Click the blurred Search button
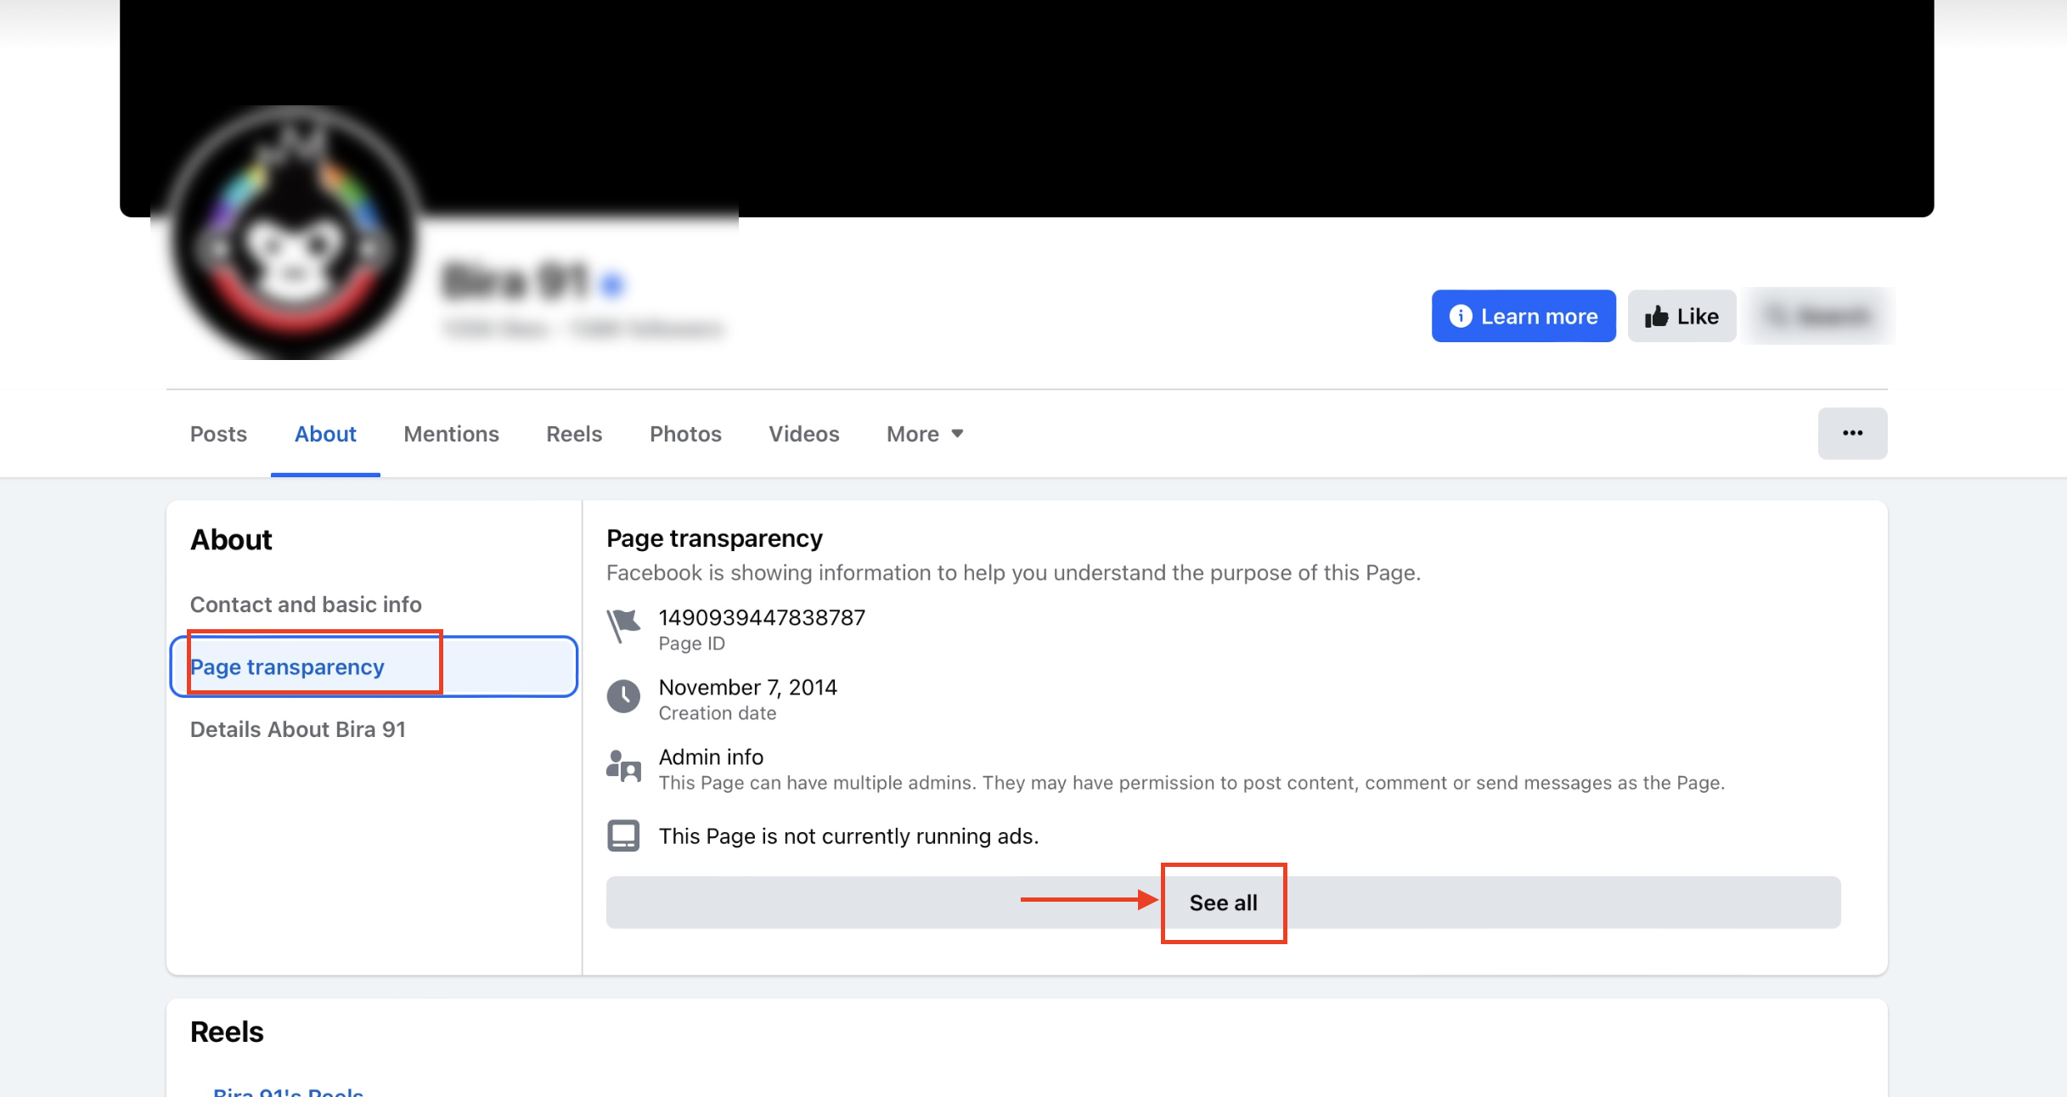Viewport: 2067px width, 1097px height. tap(1817, 316)
